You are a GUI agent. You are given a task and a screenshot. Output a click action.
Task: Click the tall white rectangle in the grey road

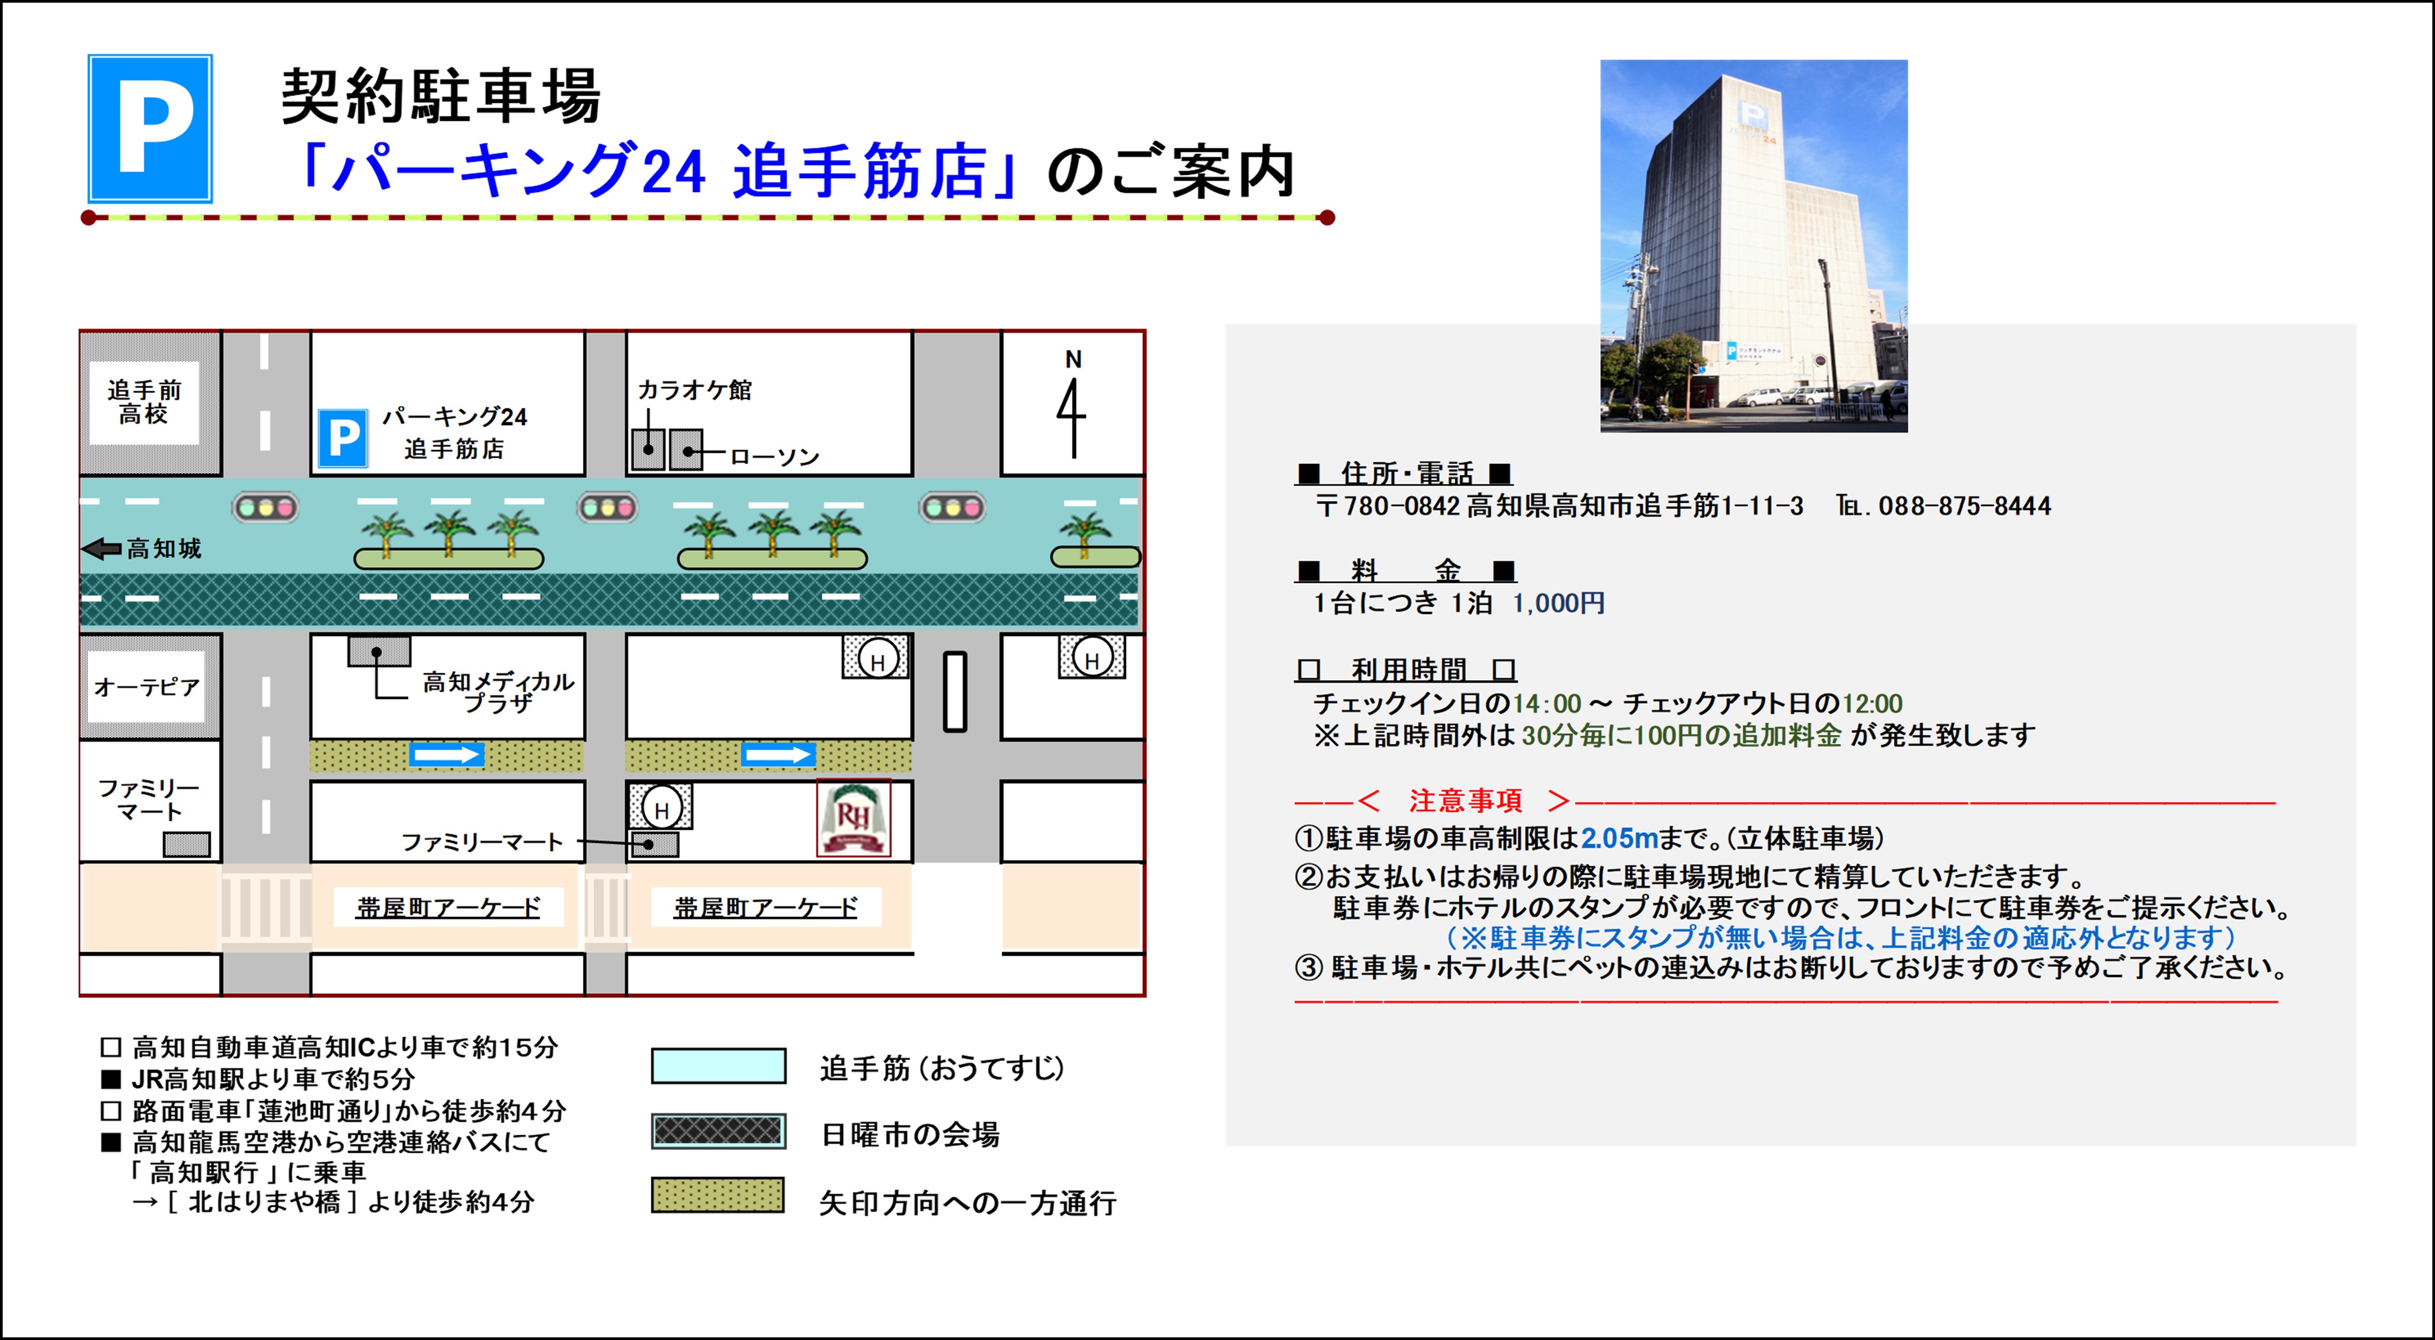955,692
